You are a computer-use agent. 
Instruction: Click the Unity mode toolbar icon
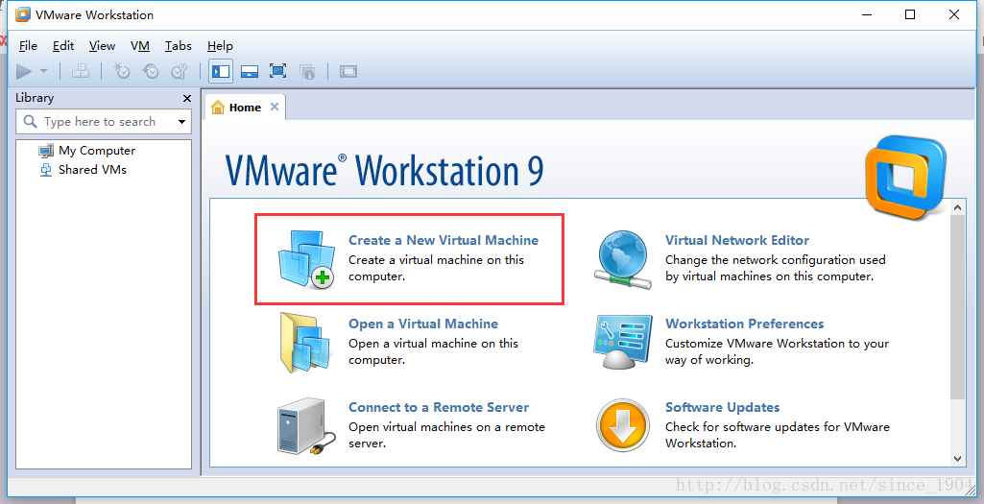point(307,72)
